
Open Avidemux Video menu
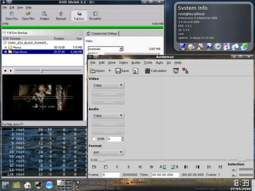[123, 63]
